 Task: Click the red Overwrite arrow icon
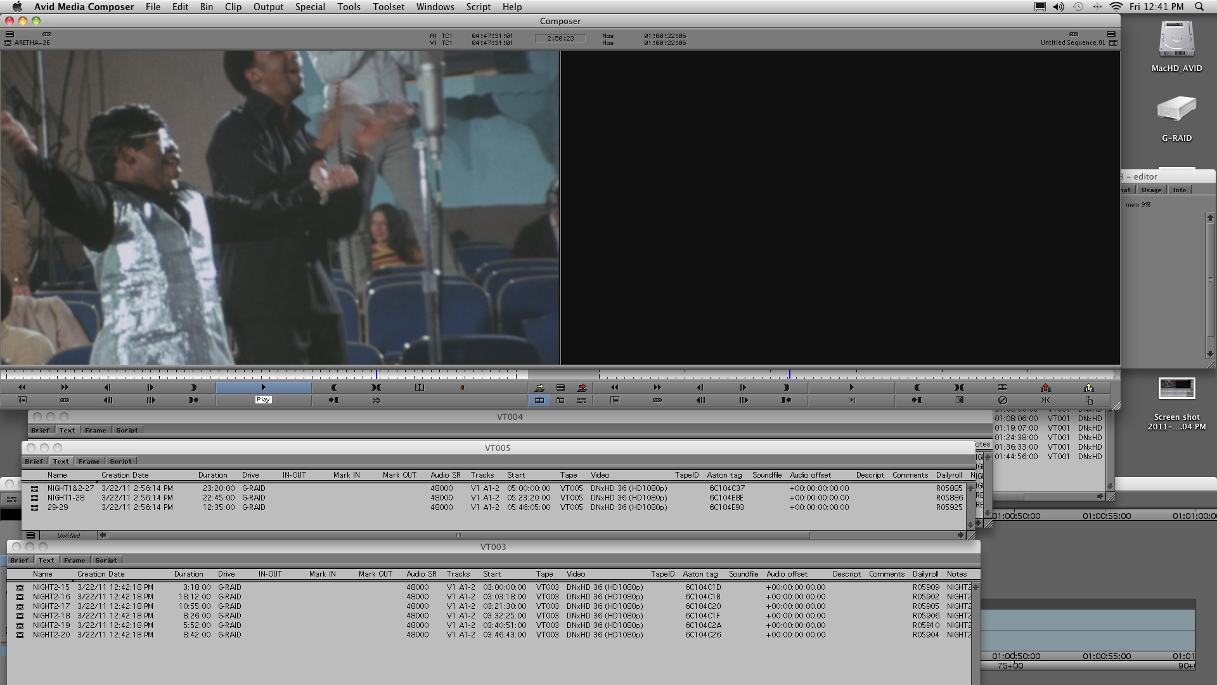pyautogui.click(x=582, y=388)
